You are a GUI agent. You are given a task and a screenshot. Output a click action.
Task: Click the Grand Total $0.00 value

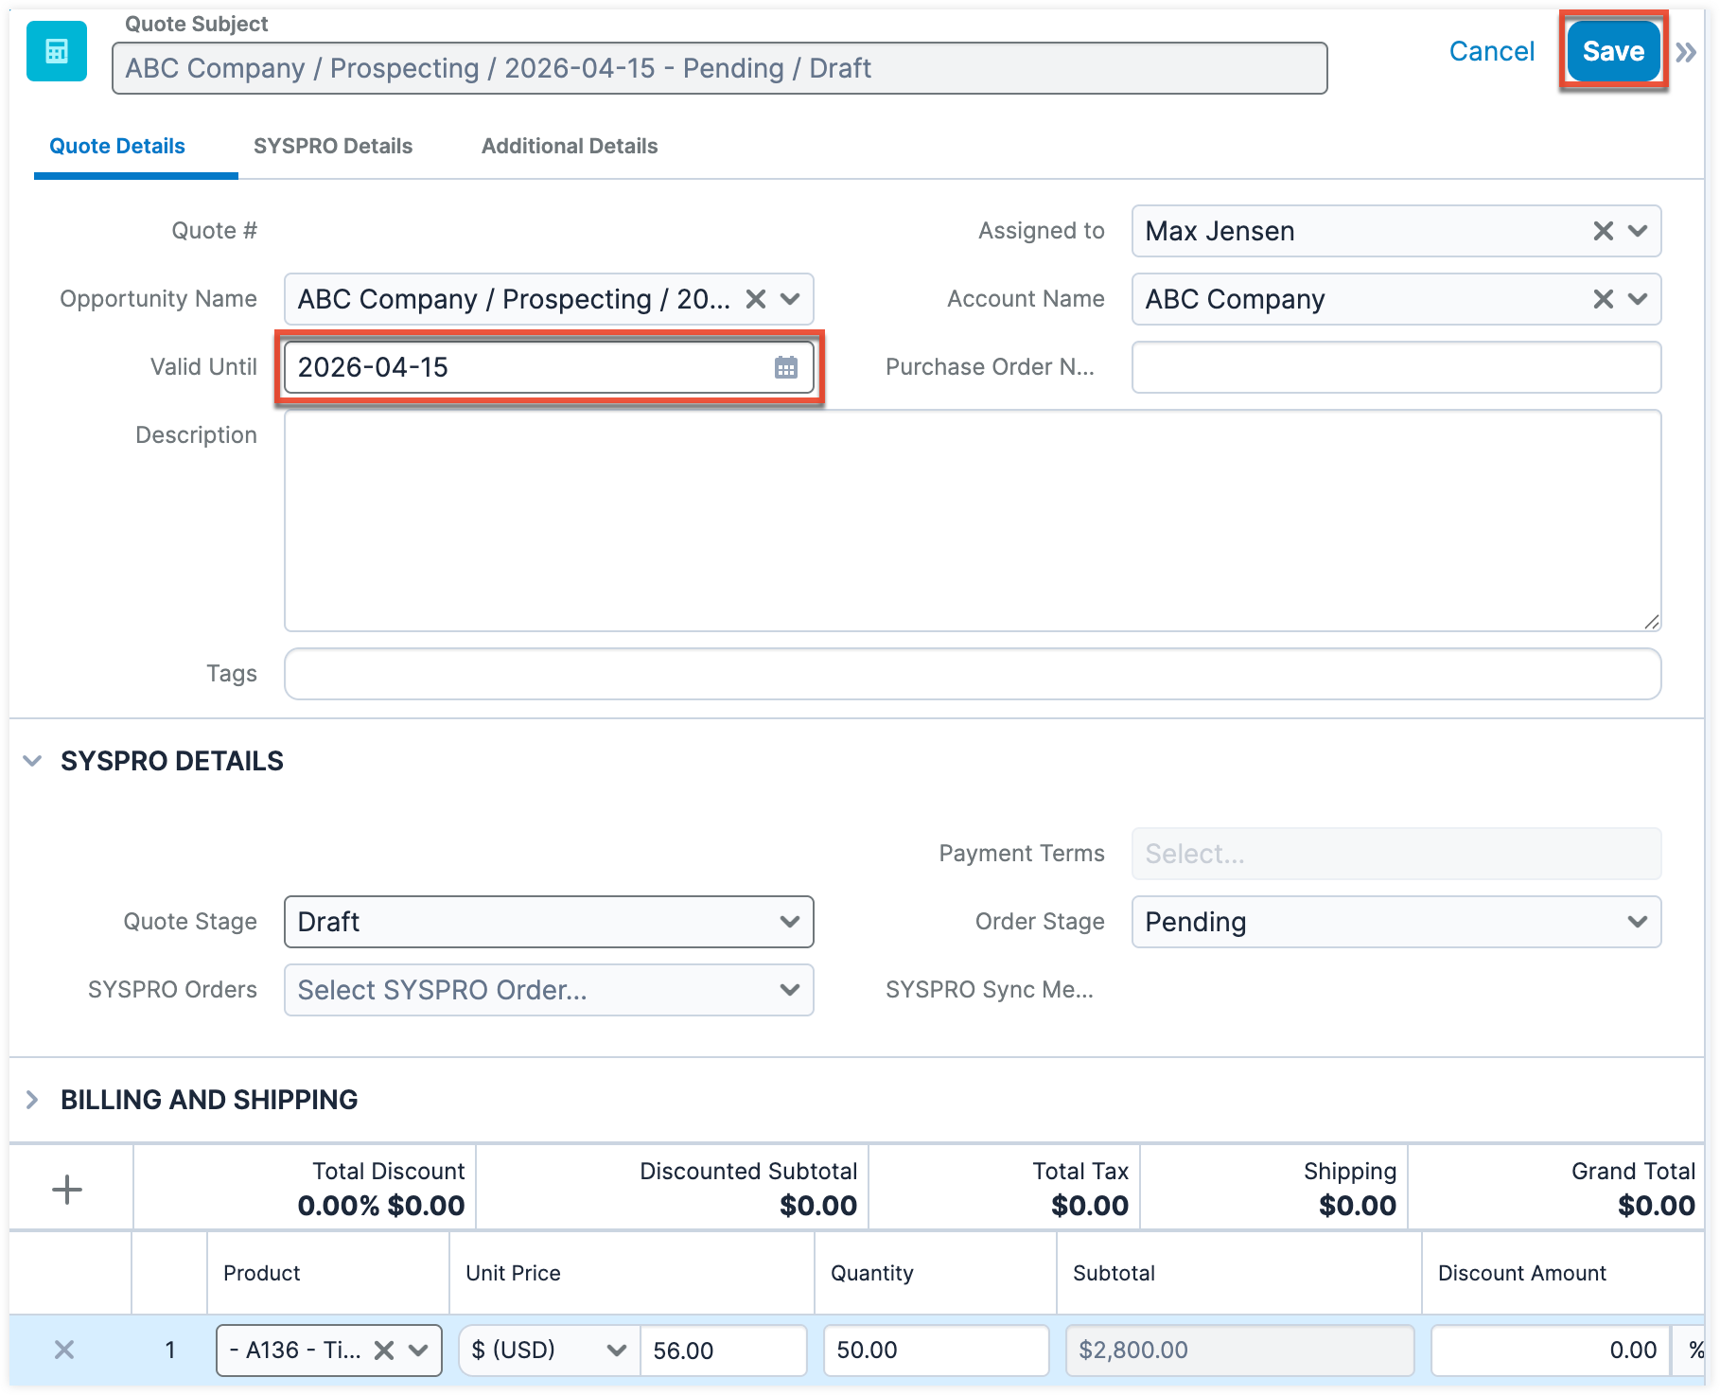[x=1657, y=1206]
